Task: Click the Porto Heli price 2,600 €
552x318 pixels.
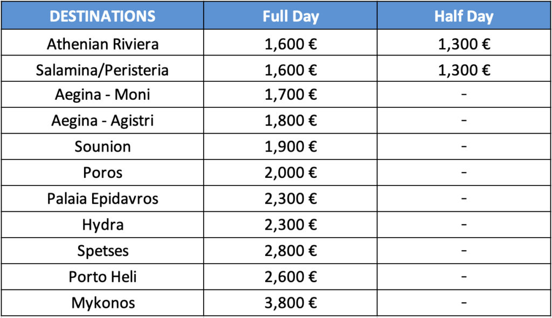Action: (x=291, y=276)
